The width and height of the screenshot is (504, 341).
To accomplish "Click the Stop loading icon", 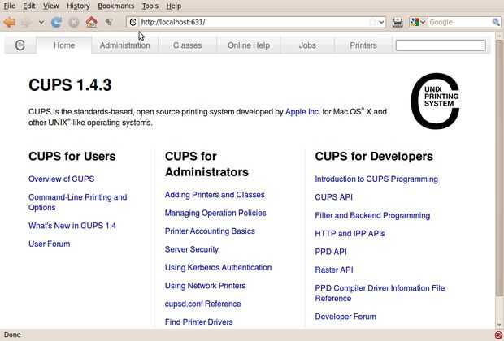I will click(74, 22).
